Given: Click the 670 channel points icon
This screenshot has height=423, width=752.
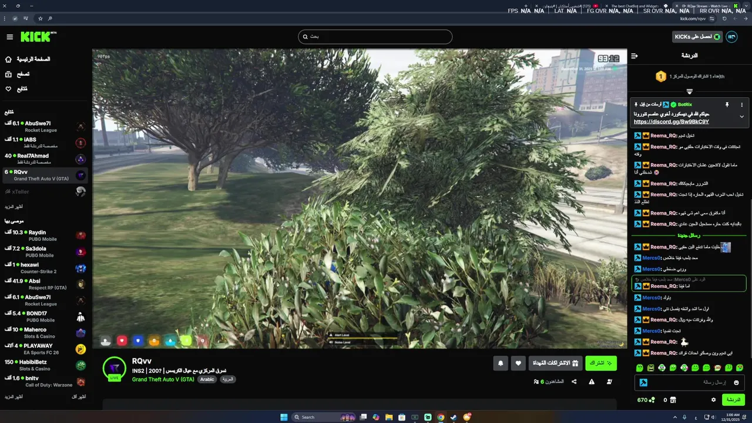Looking at the screenshot, I should pos(652,400).
